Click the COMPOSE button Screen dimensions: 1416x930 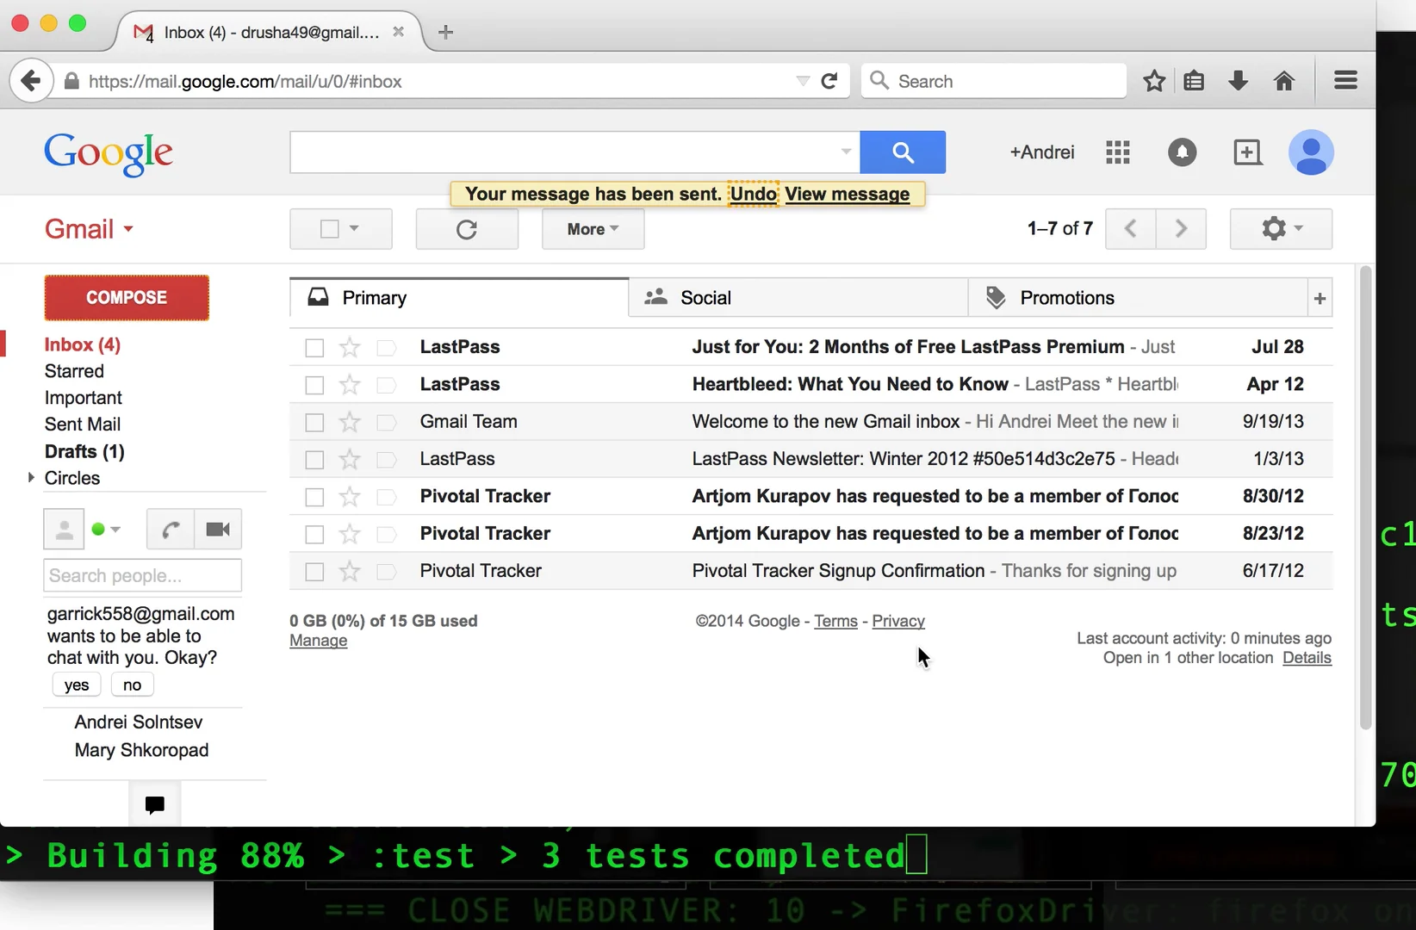127,298
